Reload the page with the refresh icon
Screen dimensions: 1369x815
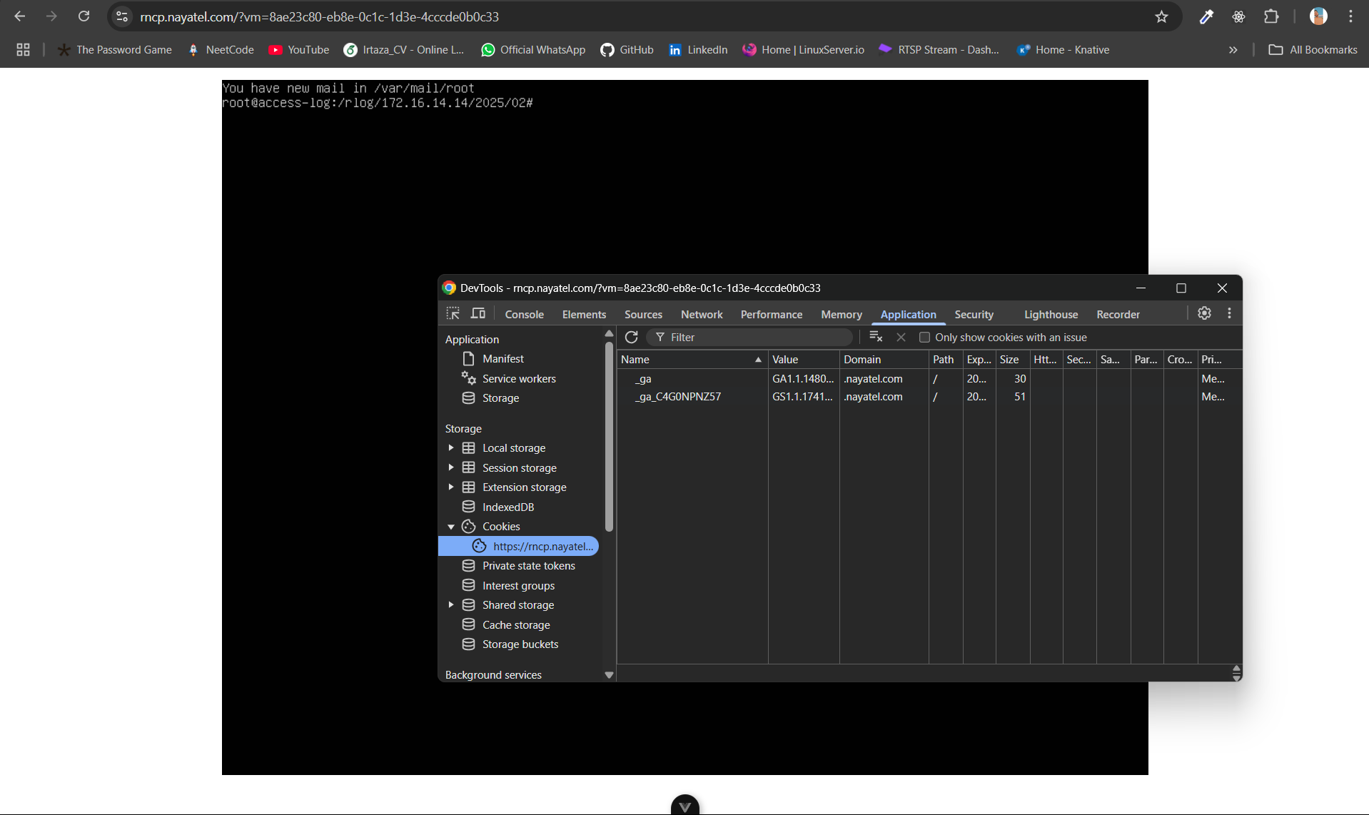(84, 16)
